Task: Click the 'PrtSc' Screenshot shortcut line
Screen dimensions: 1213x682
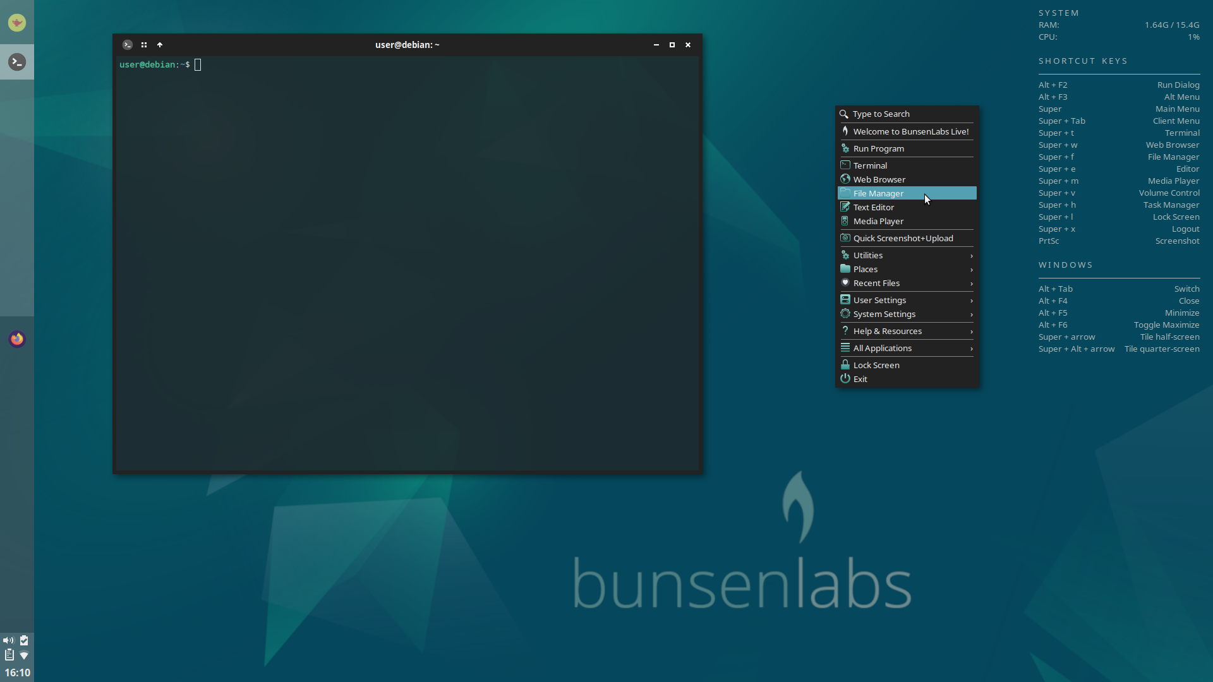Action: [x=1119, y=241]
